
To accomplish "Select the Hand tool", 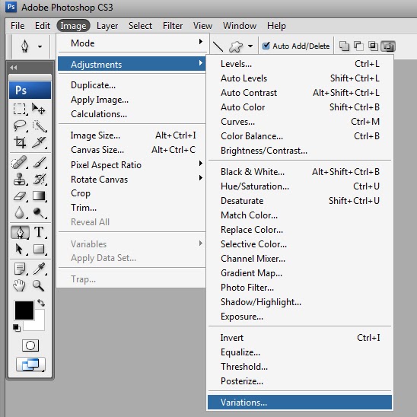I will (x=19, y=285).
